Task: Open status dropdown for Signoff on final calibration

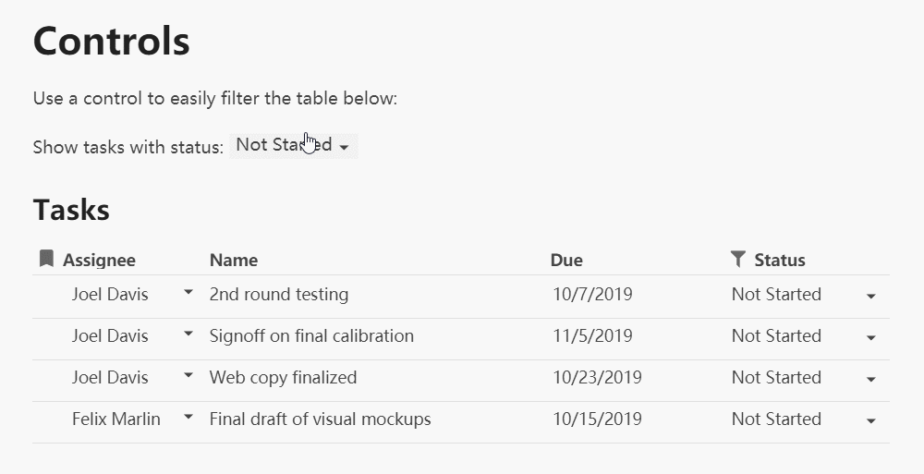Action: click(871, 338)
